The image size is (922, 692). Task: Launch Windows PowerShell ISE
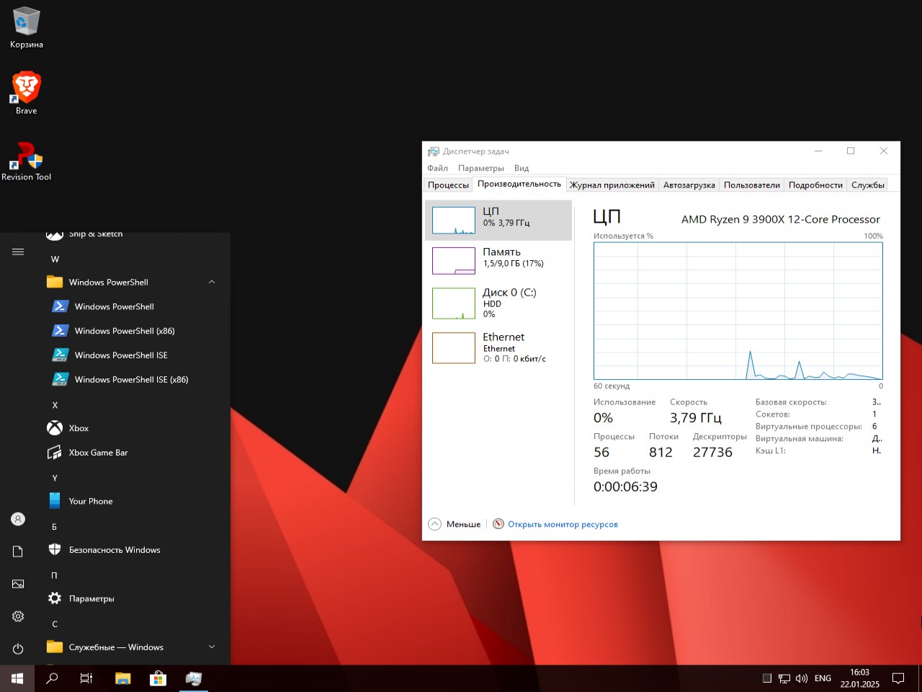(133, 355)
